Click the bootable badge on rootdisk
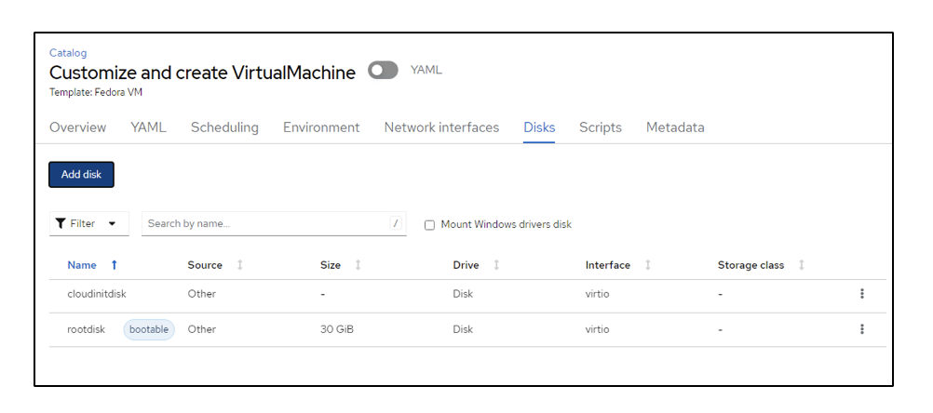The image size is (933, 413). pyautogui.click(x=149, y=329)
